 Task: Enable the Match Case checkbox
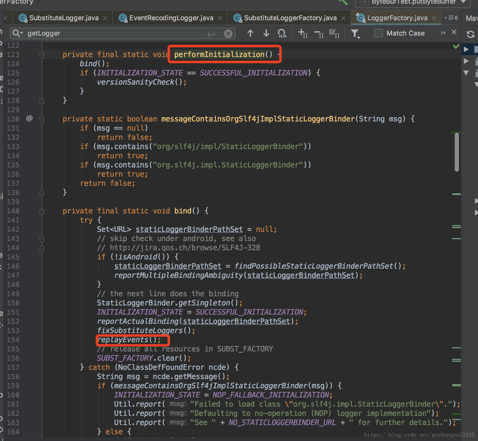pyautogui.click(x=379, y=33)
